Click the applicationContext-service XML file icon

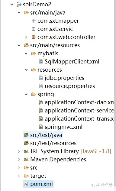point(41,111)
